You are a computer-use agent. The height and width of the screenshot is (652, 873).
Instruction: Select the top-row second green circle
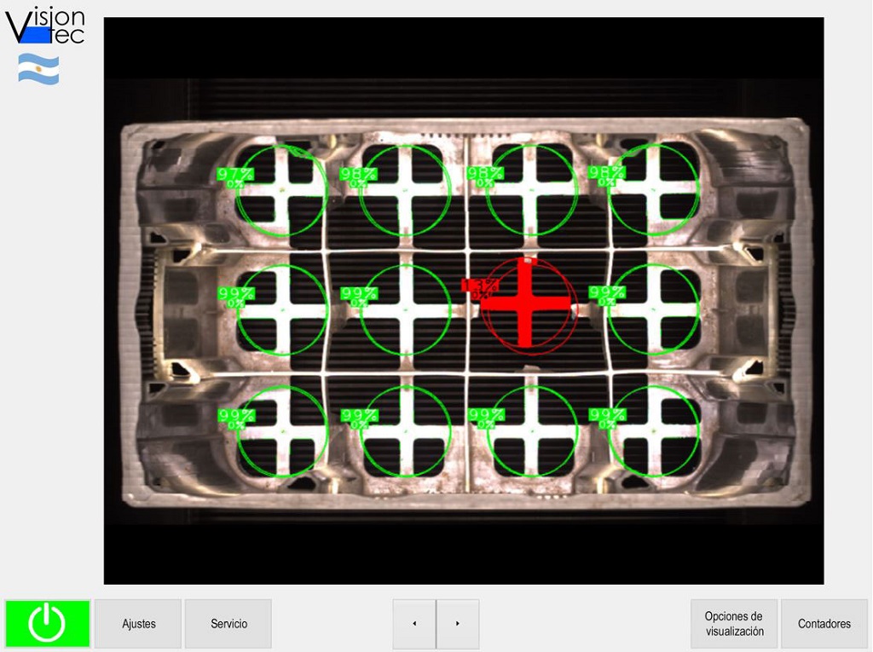406,189
